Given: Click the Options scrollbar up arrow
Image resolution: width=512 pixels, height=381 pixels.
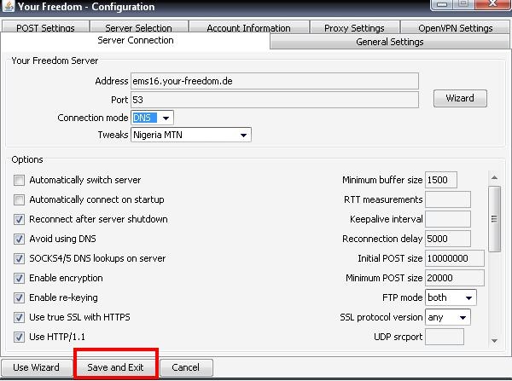Looking at the screenshot, I should pos(494,178).
